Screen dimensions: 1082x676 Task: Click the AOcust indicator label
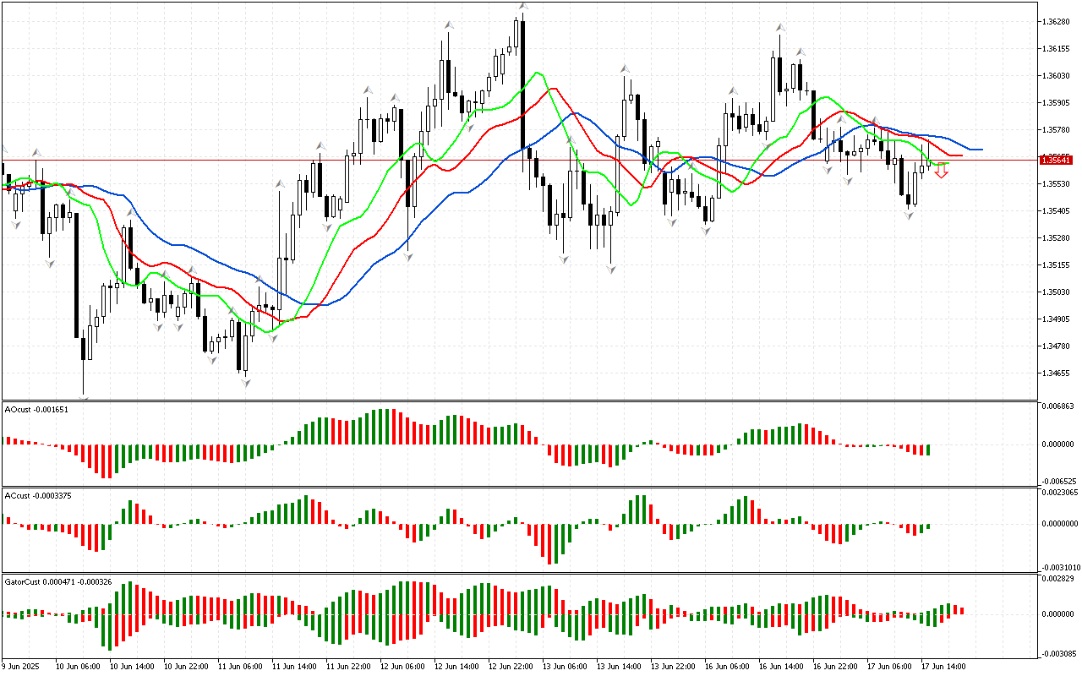pyautogui.click(x=36, y=409)
